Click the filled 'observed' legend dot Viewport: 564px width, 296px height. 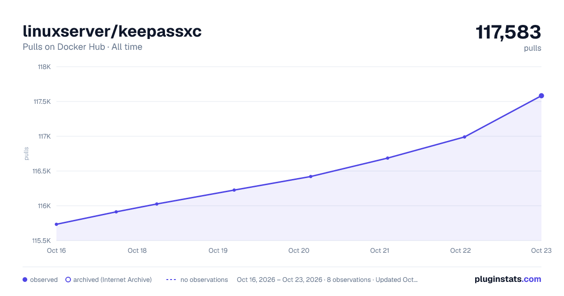pos(25,280)
